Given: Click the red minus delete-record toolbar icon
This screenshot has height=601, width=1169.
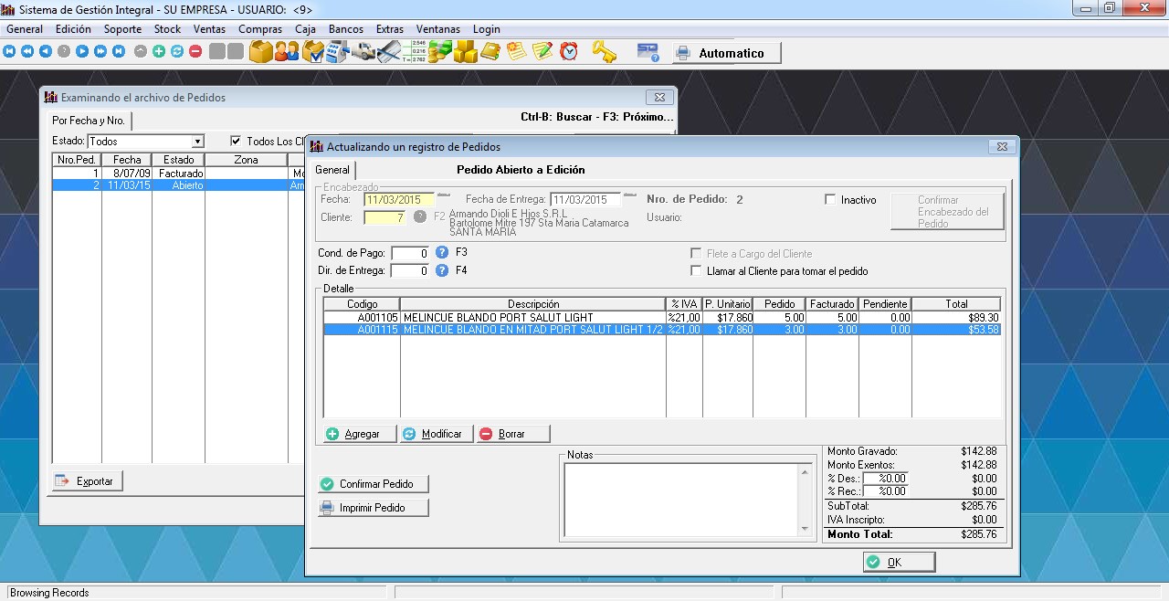Looking at the screenshot, I should [195, 52].
